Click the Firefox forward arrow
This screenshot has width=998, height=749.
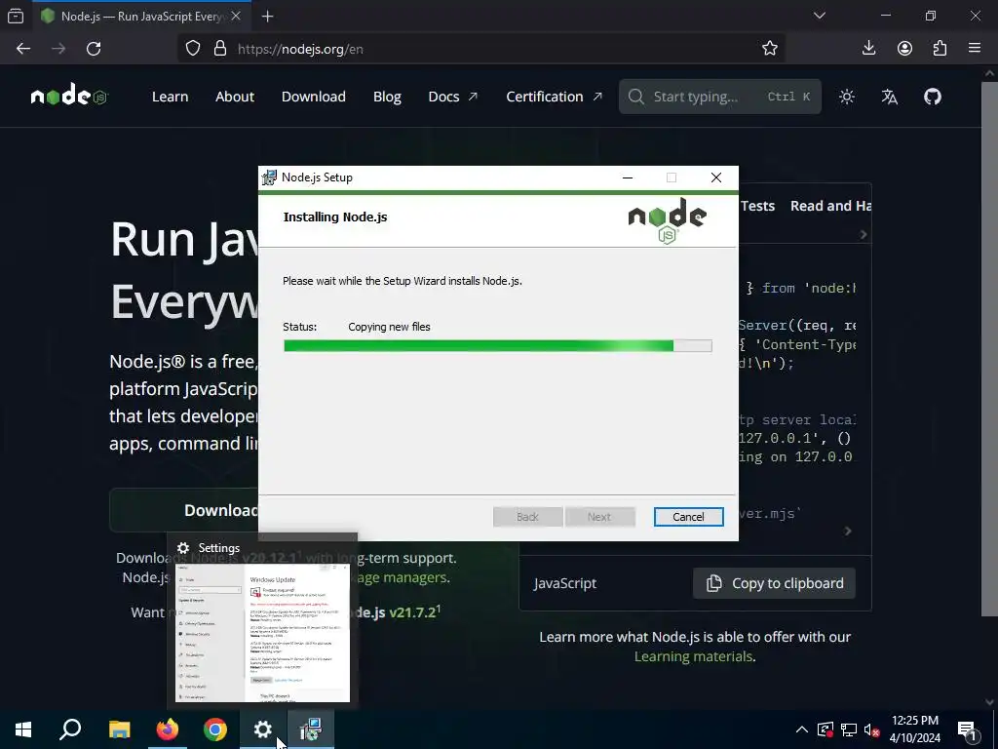[58, 49]
